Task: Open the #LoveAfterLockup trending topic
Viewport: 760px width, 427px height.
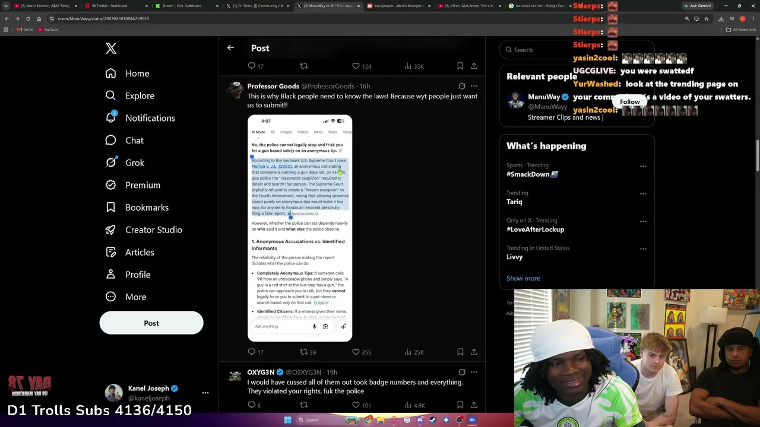Action: tap(535, 230)
